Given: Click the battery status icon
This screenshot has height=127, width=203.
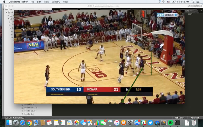Looking at the screenshot, I should coord(174,2).
